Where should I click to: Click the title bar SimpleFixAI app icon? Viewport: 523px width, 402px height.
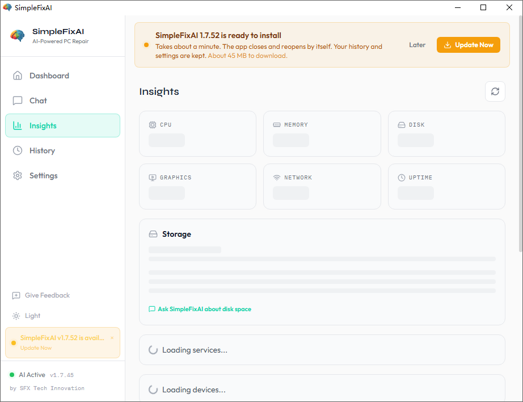coord(7,7)
